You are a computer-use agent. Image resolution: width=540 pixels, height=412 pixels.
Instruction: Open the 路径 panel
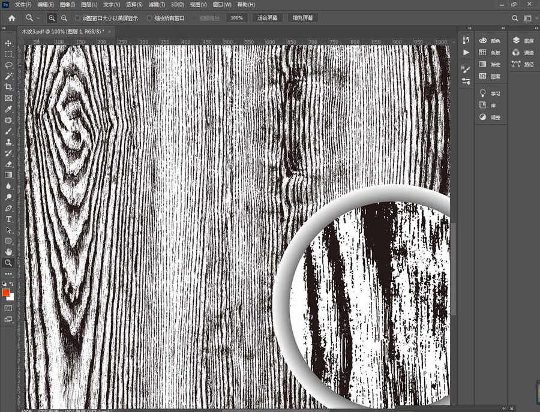click(x=523, y=64)
